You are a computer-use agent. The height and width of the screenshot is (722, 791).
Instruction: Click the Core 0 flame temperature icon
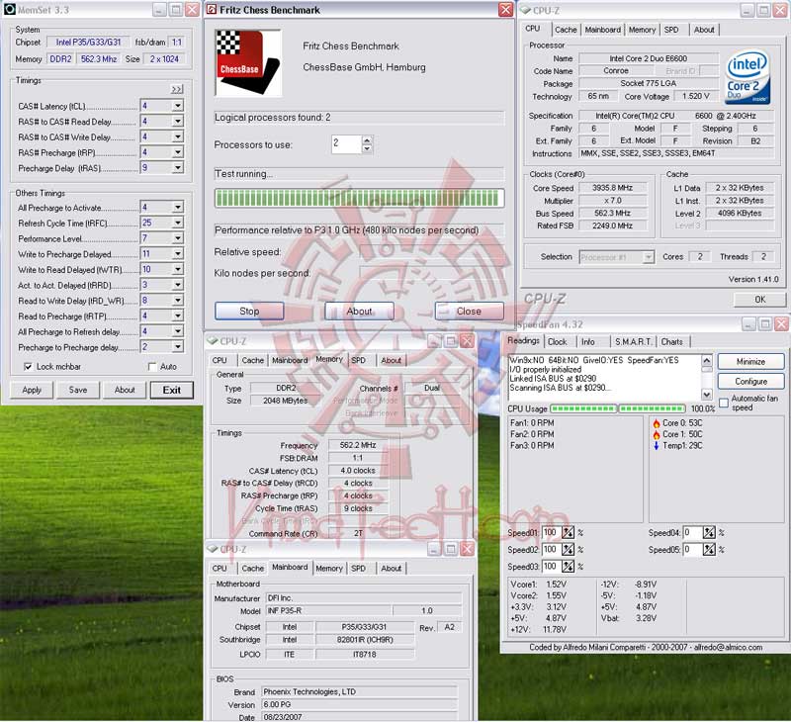tap(657, 422)
